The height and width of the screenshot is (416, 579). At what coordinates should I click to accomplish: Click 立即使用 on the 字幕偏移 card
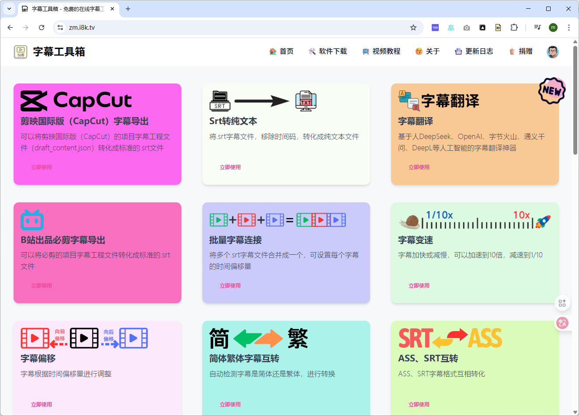pos(42,405)
